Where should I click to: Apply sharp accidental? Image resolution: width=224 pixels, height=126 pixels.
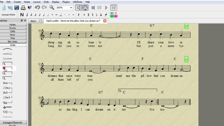88,15
